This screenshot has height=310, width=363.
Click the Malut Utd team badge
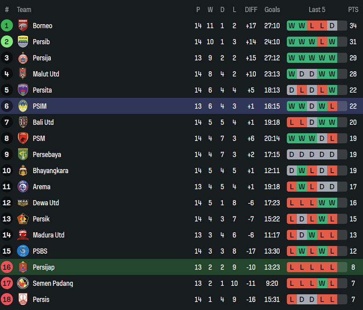[x=23, y=74]
